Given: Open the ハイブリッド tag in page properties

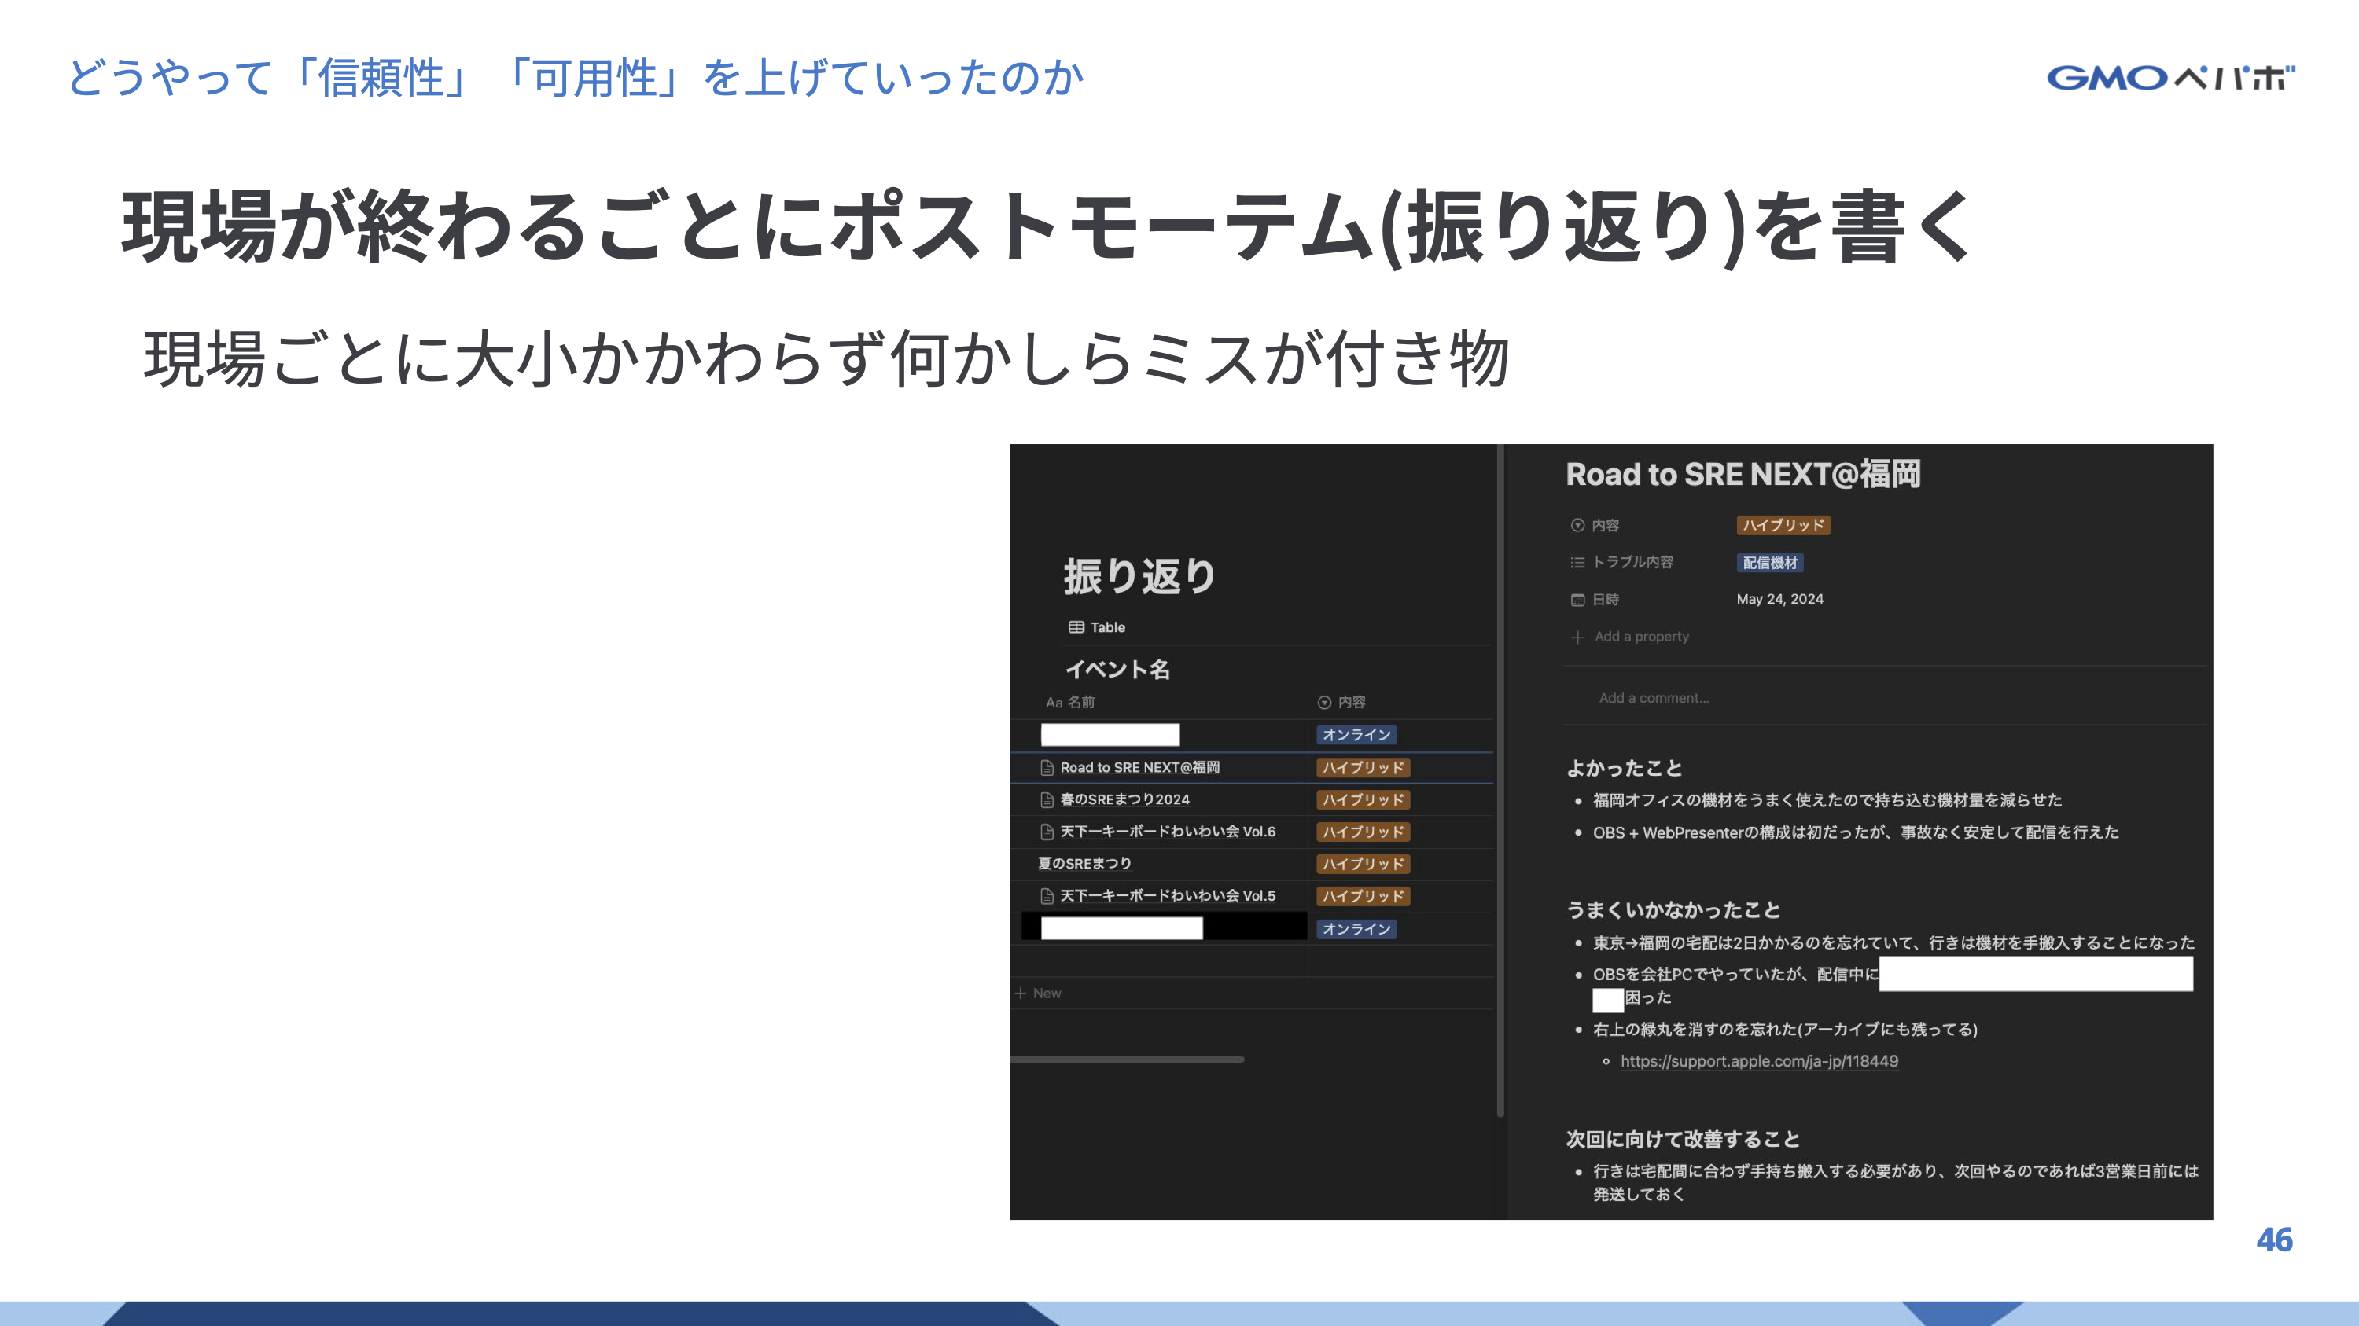Looking at the screenshot, I should pos(1782,525).
